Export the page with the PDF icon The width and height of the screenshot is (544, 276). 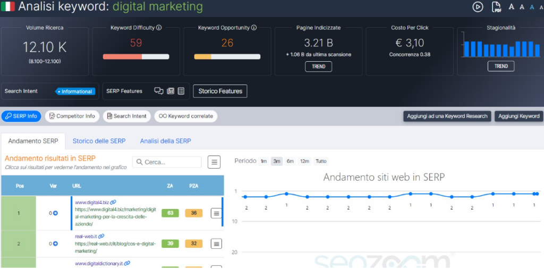click(497, 6)
